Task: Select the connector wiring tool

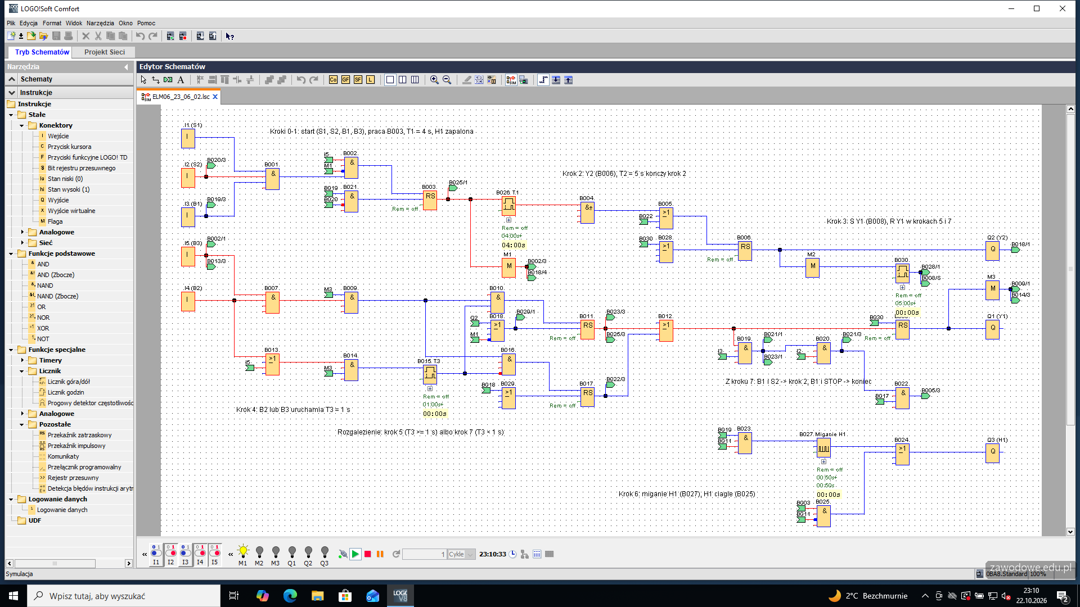Action: click(156, 80)
